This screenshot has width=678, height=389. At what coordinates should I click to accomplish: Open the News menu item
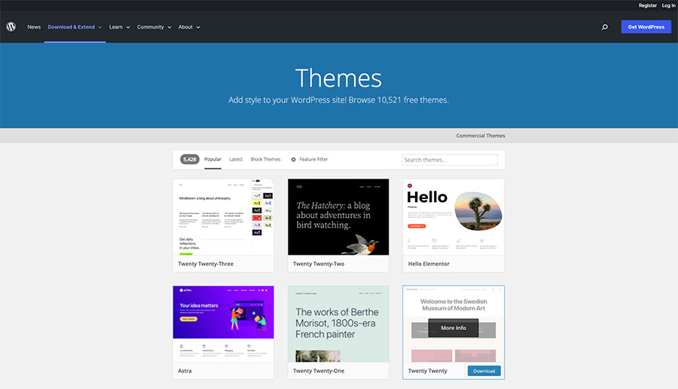(34, 27)
